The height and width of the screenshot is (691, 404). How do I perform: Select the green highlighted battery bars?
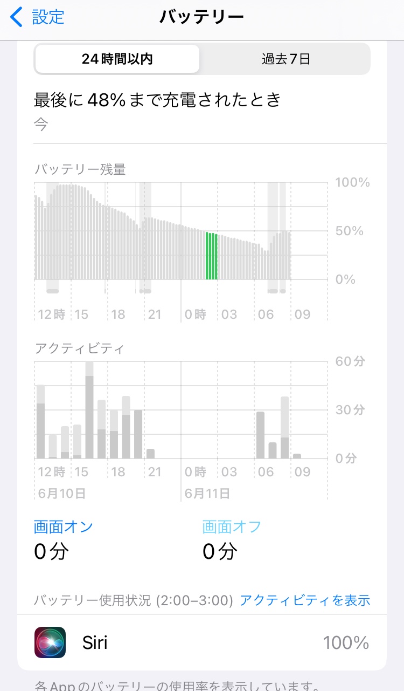coord(212,256)
